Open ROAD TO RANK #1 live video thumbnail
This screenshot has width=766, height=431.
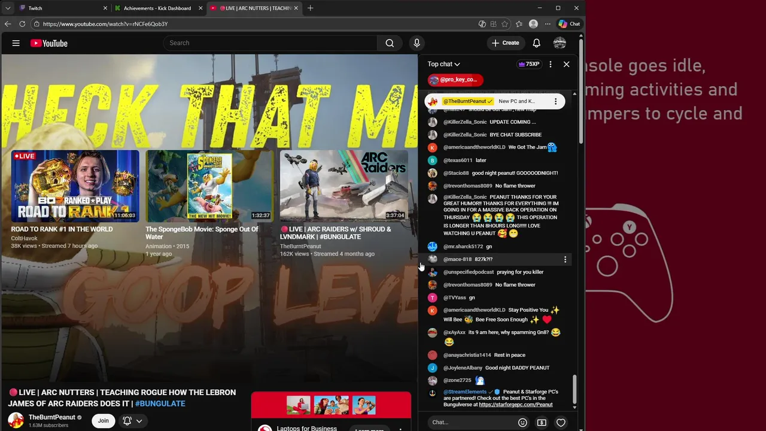(75, 186)
